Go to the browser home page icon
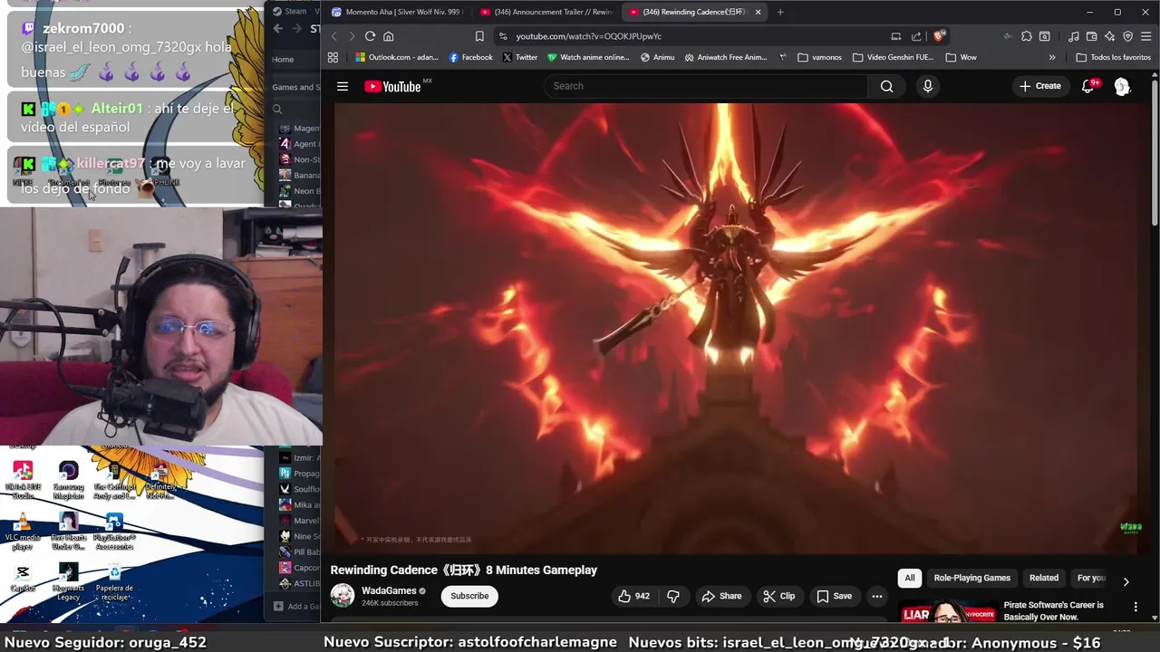 point(388,36)
